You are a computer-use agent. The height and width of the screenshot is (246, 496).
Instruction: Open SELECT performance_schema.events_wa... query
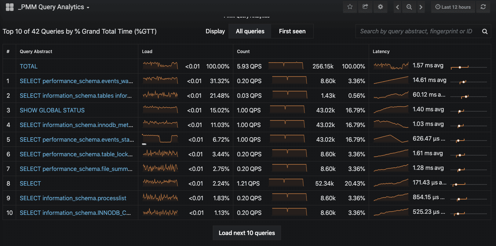pyautogui.click(x=76, y=81)
